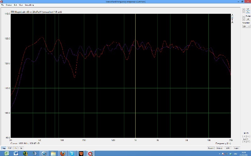251x156 pixels.
Task: Open Word from the taskbar
Action: click(x=16, y=153)
